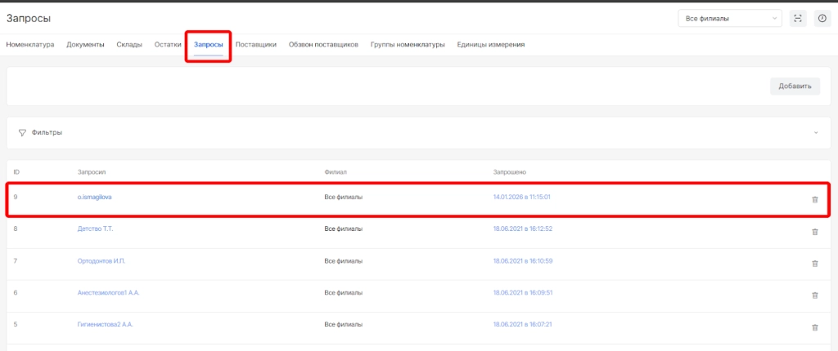Open the Все филиалы branch dropdown
The image size is (838, 351).
(729, 19)
